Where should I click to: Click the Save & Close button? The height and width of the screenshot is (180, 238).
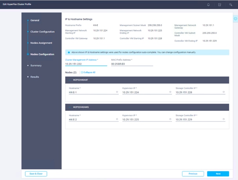click(36, 174)
